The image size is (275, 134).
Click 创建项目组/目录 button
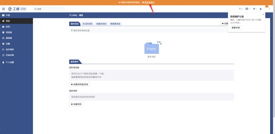(x=79, y=84)
